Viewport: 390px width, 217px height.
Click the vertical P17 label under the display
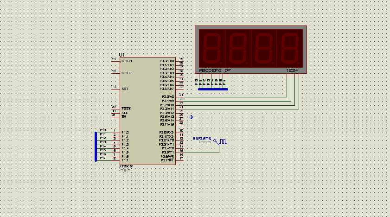tap(224, 82)
